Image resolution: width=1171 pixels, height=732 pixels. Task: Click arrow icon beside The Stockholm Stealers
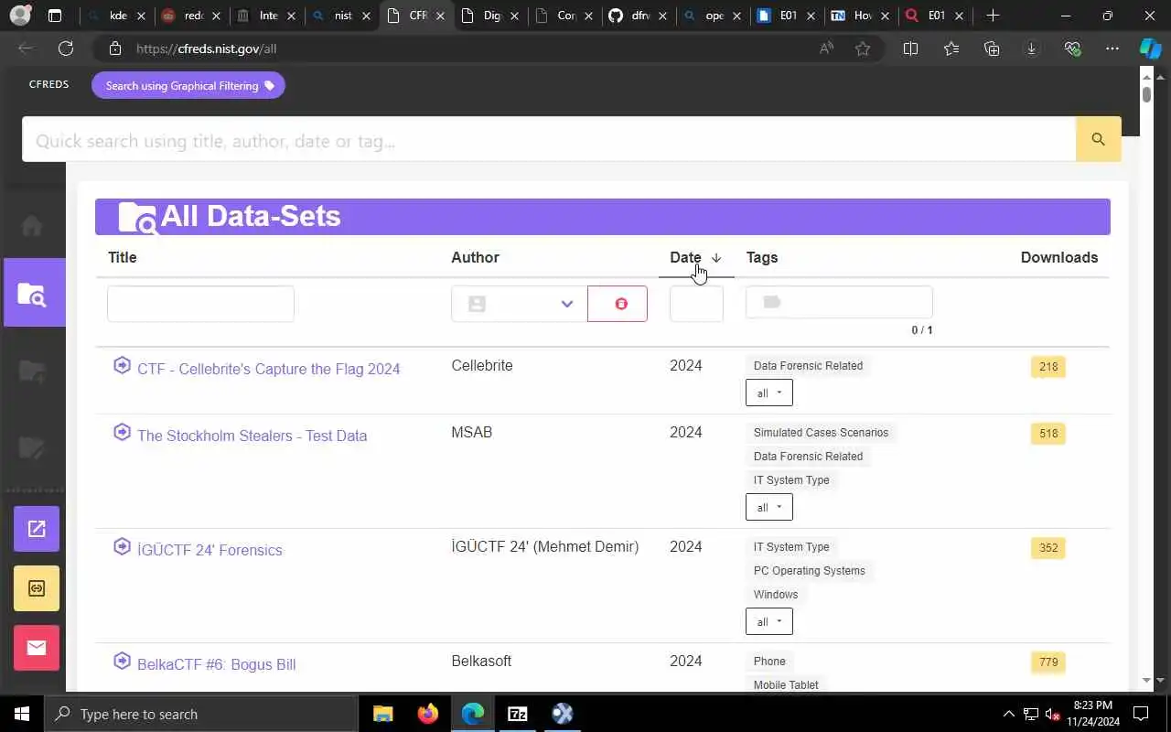[x=122, y=432]
